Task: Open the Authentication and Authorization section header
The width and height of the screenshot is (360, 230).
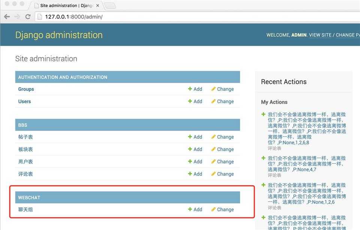Action: 63,77
